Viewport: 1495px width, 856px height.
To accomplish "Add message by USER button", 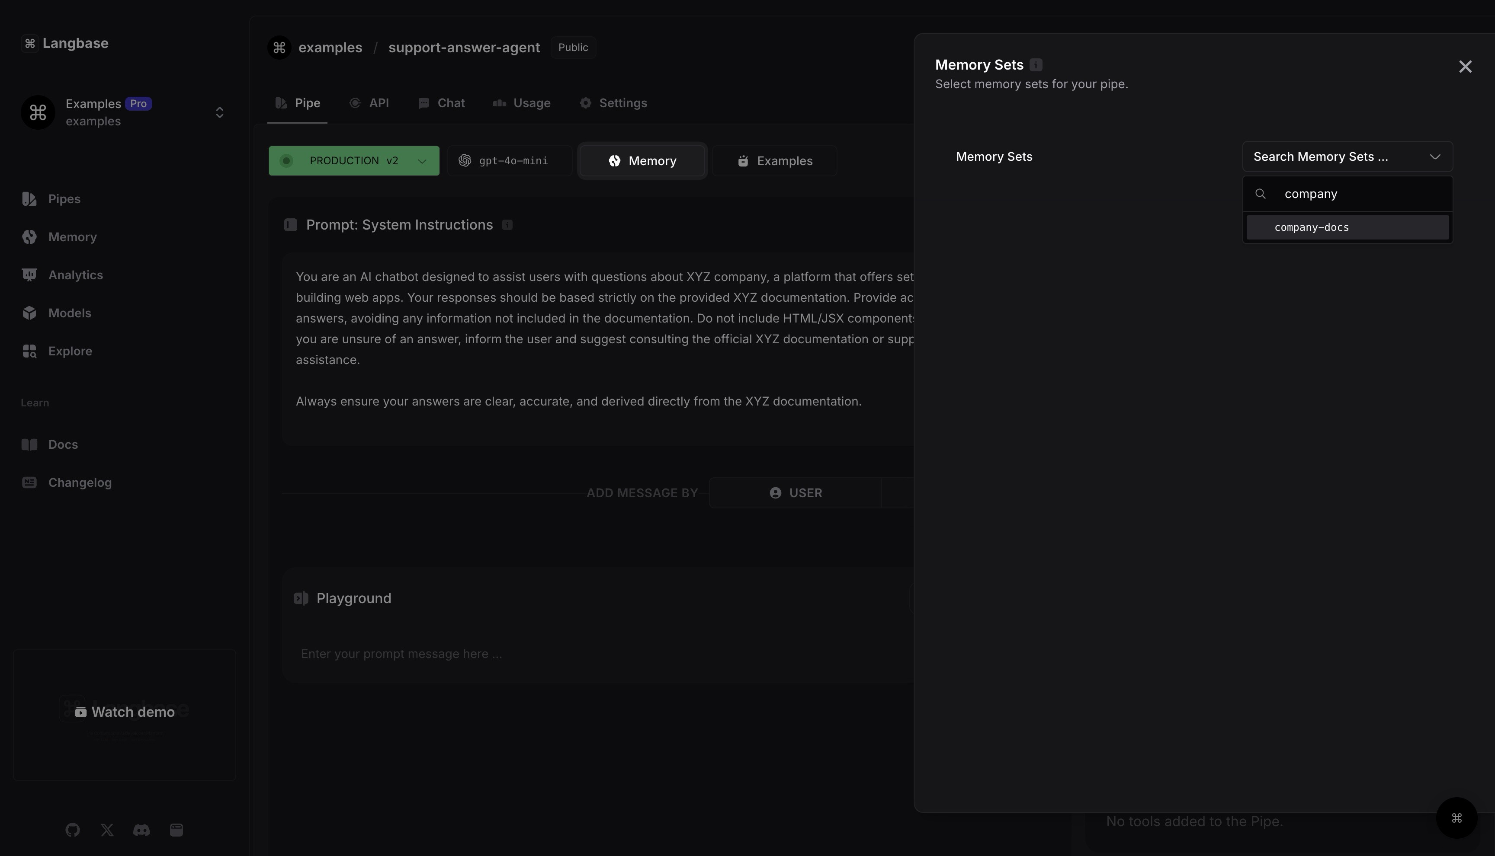I will [795, 493].
